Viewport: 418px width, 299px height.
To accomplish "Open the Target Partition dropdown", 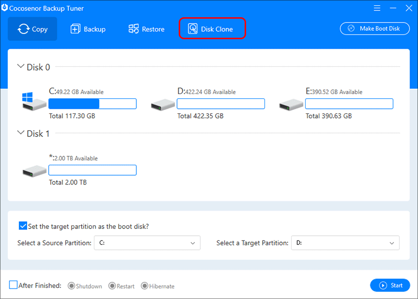I will coord(345,243).
